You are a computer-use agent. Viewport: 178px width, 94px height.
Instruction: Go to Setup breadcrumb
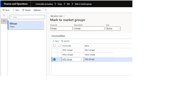(60, 4)
